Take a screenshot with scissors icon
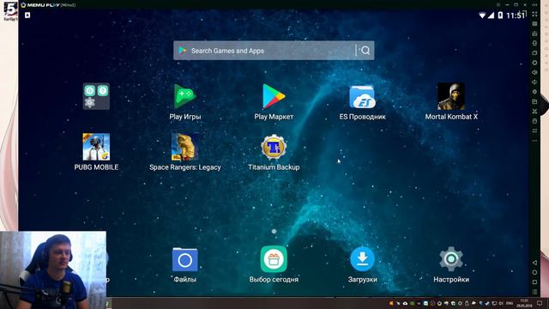 [x=534, y=112]
